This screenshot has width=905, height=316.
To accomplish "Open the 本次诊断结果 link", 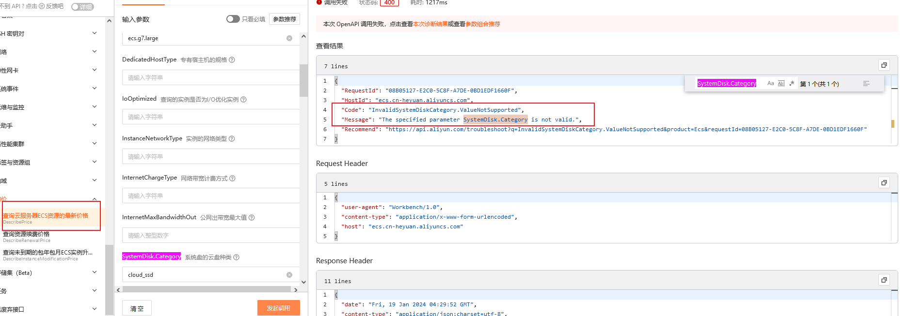I will pyautogui.click(x=430, y=24).
